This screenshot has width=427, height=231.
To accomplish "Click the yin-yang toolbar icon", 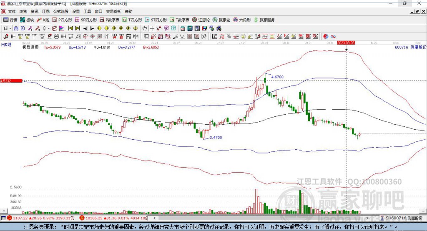I will coord(326,36).
